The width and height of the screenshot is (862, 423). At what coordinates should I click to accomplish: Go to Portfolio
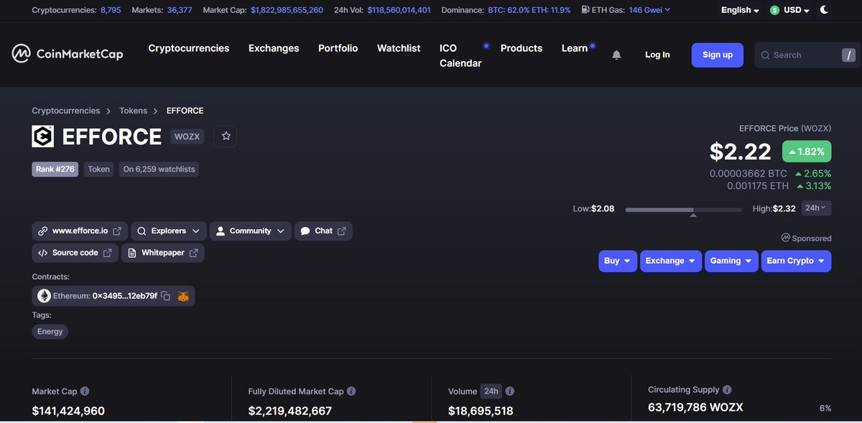(x=338, y=48)
